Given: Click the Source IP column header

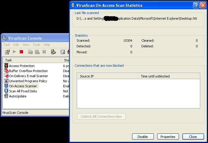Looking at the screenshot, I should pos(108,76).
